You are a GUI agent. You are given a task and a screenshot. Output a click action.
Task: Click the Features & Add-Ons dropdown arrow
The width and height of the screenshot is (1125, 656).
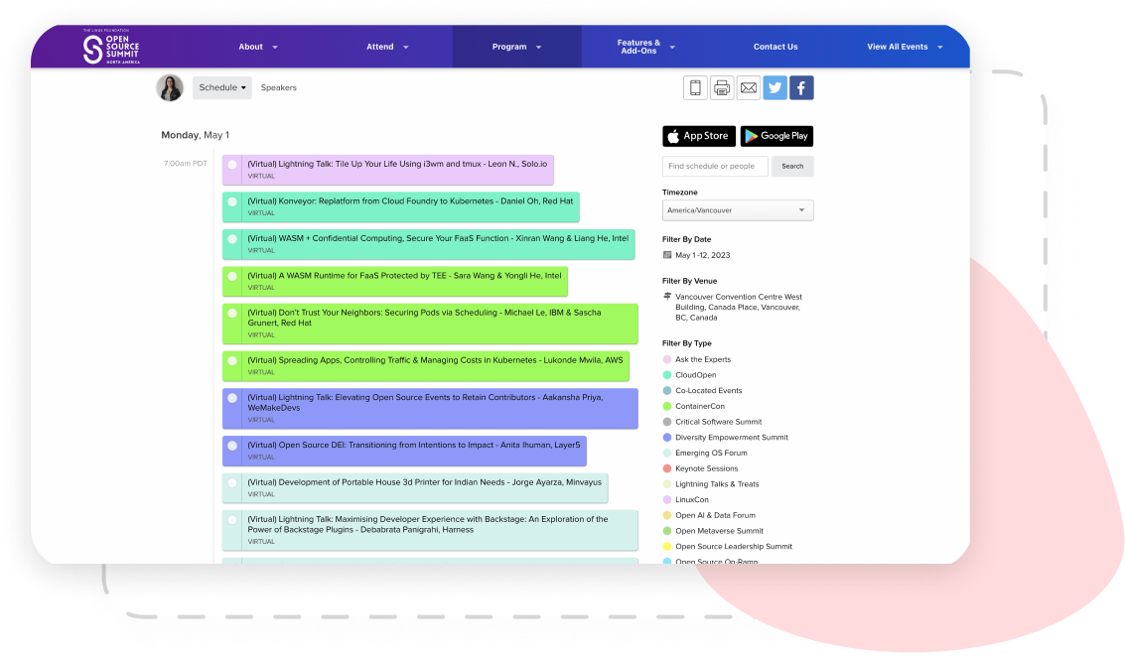[x=672, y=48]
